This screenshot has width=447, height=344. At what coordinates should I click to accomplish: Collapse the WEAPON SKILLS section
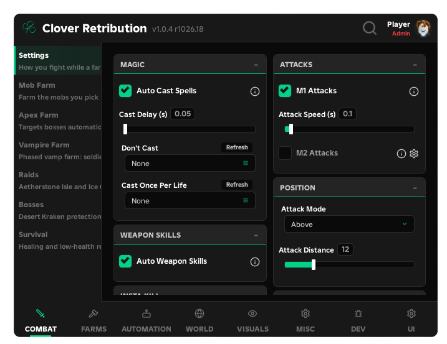coord(256,235)
